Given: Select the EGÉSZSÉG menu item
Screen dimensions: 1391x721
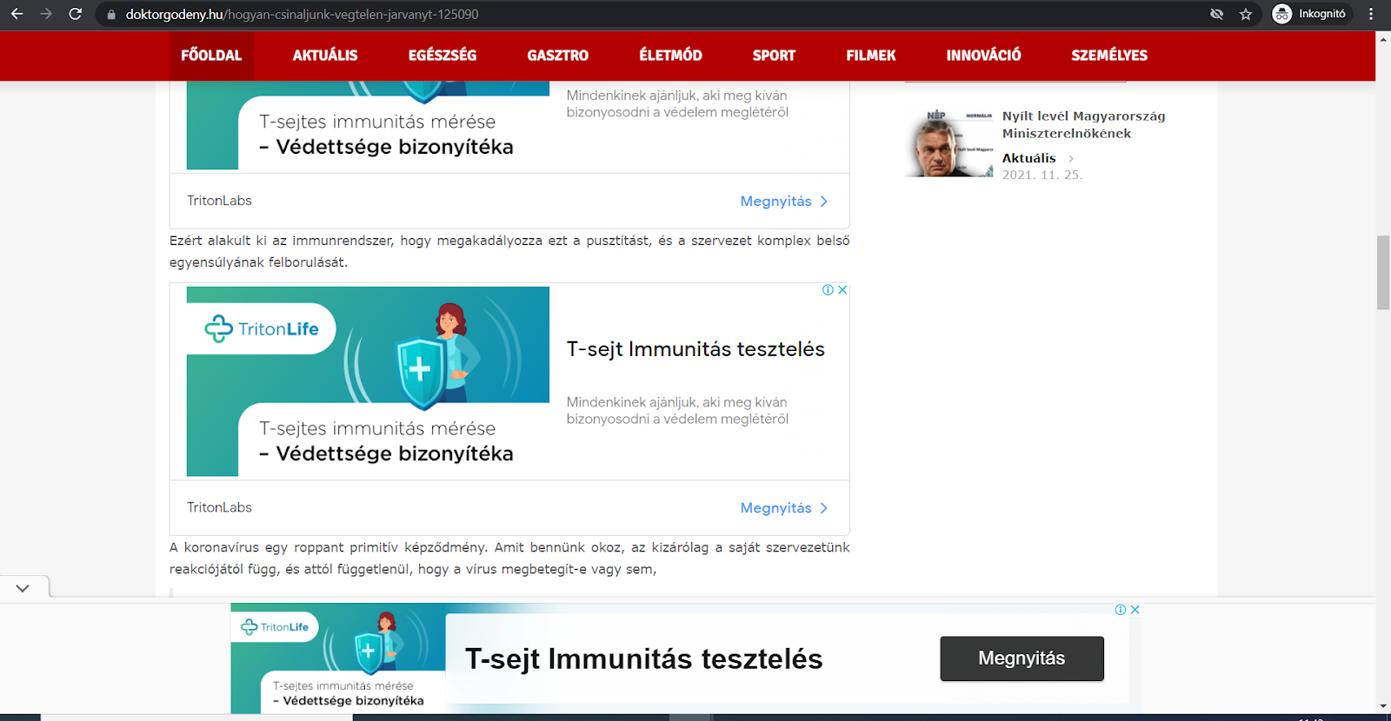Looking at the screenshot, I should 443,56.
